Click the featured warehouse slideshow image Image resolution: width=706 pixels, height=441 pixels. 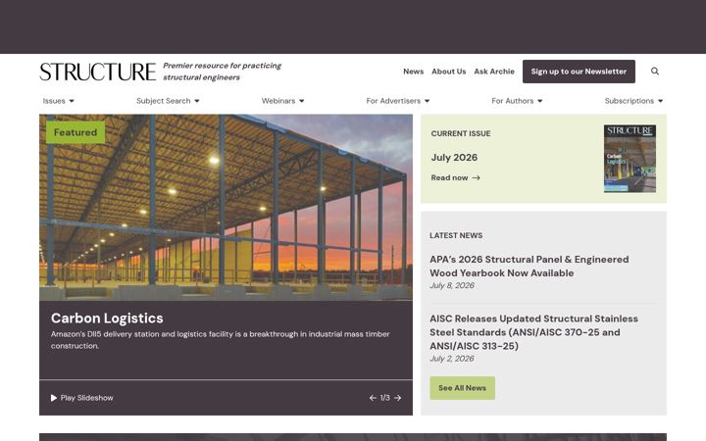coord(226,208)
